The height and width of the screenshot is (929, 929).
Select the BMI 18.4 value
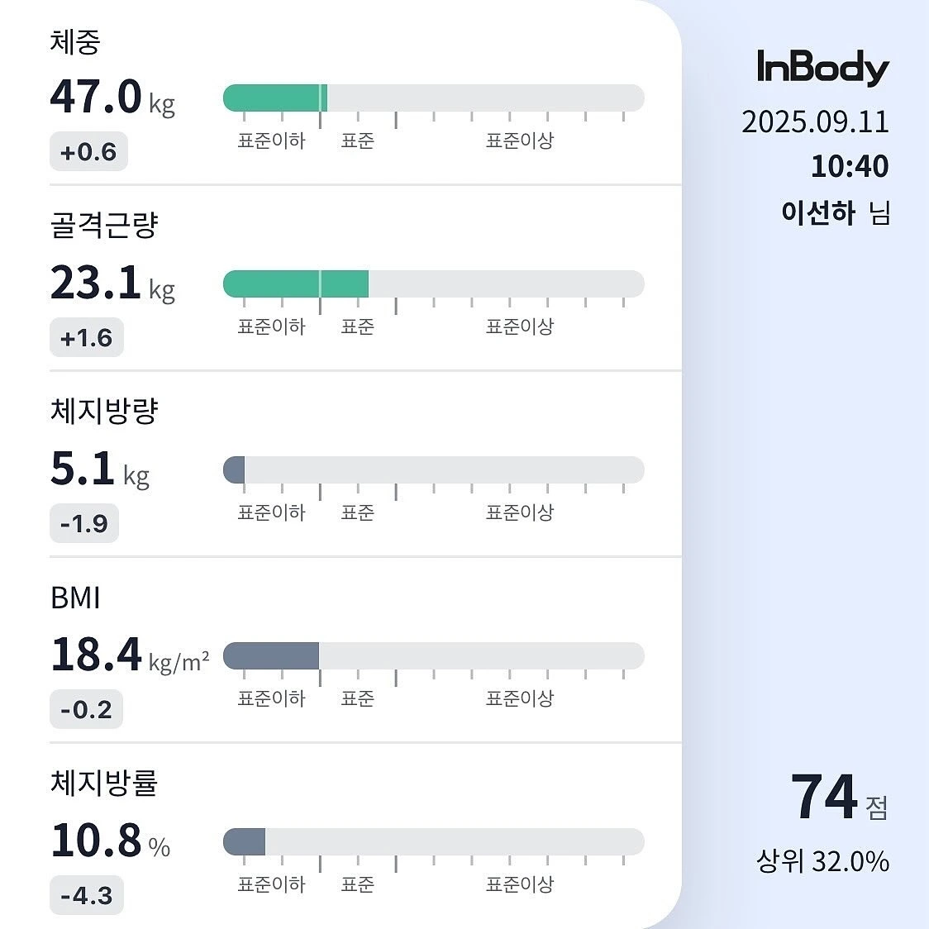tap(130, 655)
